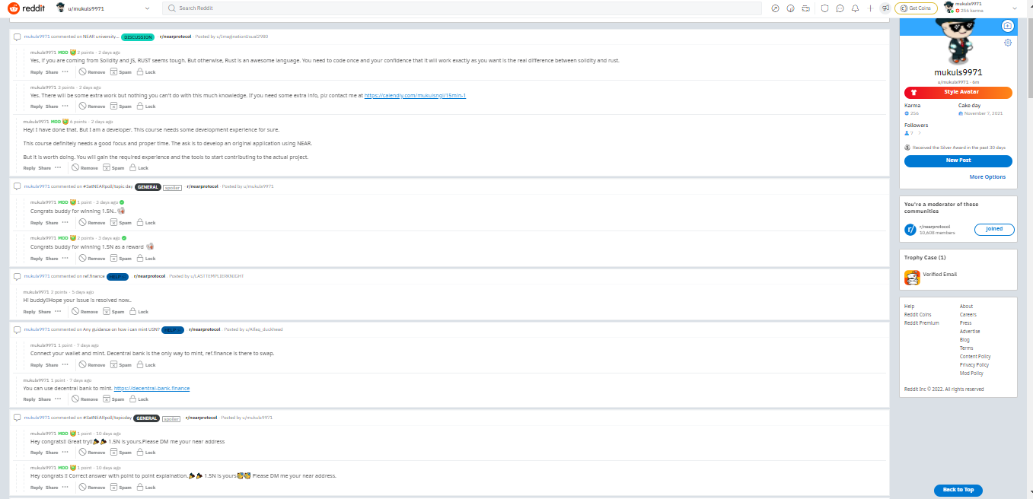This screenshot has height=499, width=1033.
Task: Click the Advertise megaphone icon
Action: 885,8
